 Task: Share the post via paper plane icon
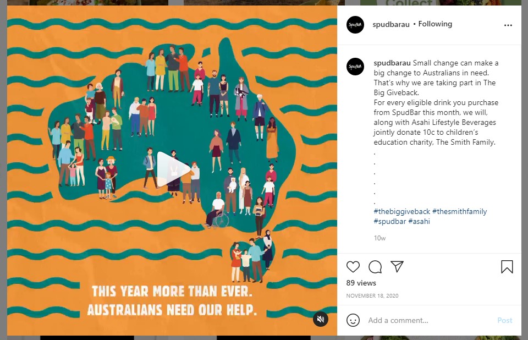coord(397,266)
